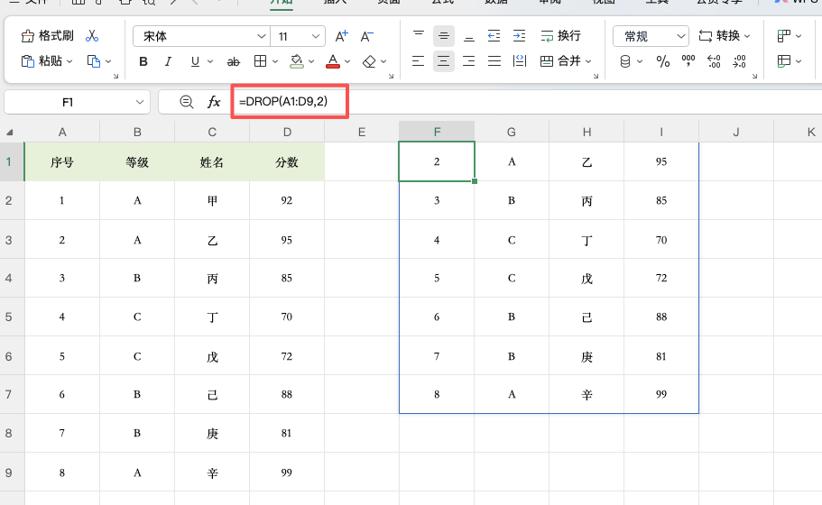The image size is (822, 505).
Task: Click the Increase indent icon
Action: click(520, 36)
